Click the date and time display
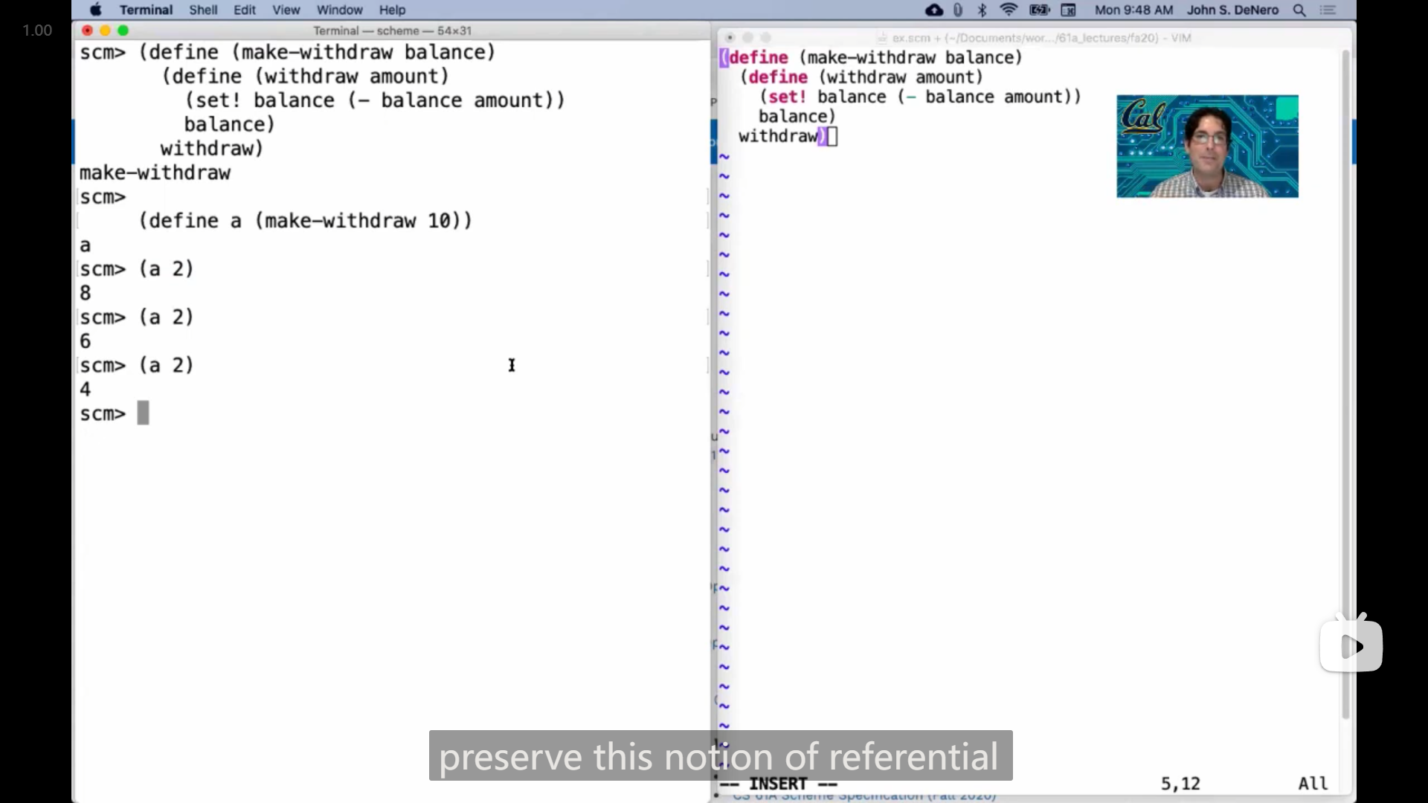The image size is (1428, 803). [x=1133, y=10]
